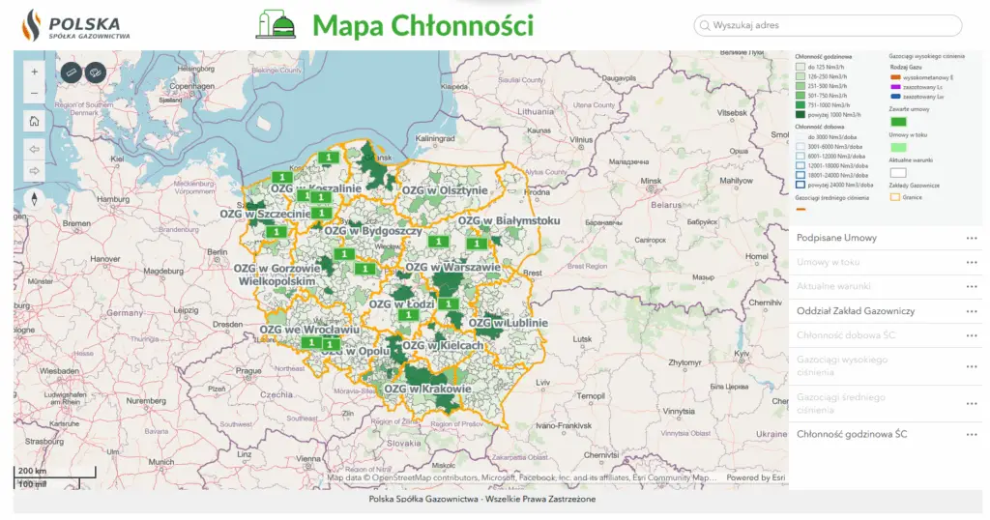Zoom in on the map
Screen dimensions: 990x520
point(35,72)
